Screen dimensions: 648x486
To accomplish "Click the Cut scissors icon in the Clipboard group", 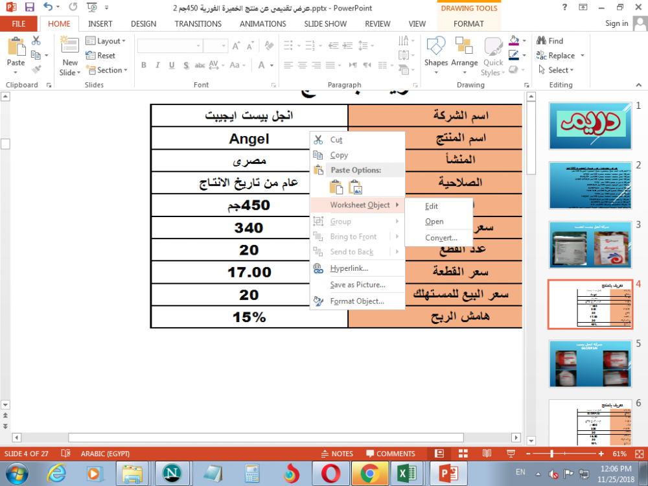I will click(x=36, y=40).
